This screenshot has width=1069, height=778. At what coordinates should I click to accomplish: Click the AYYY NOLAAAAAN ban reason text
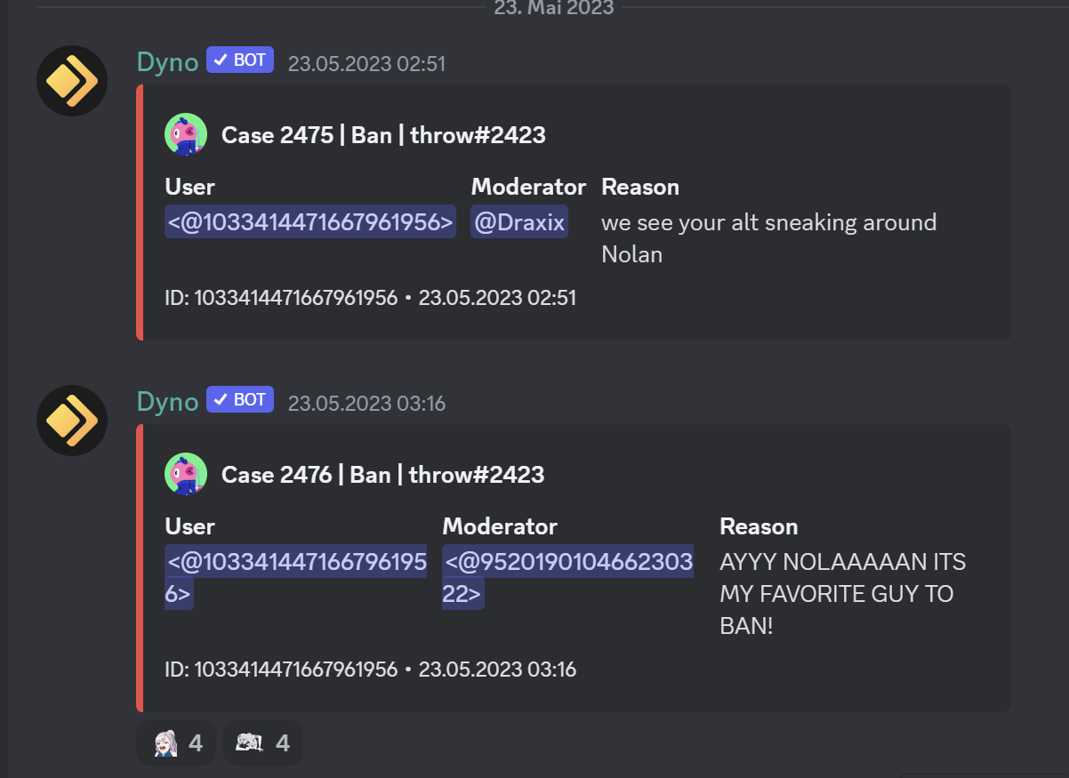(842, 594)
